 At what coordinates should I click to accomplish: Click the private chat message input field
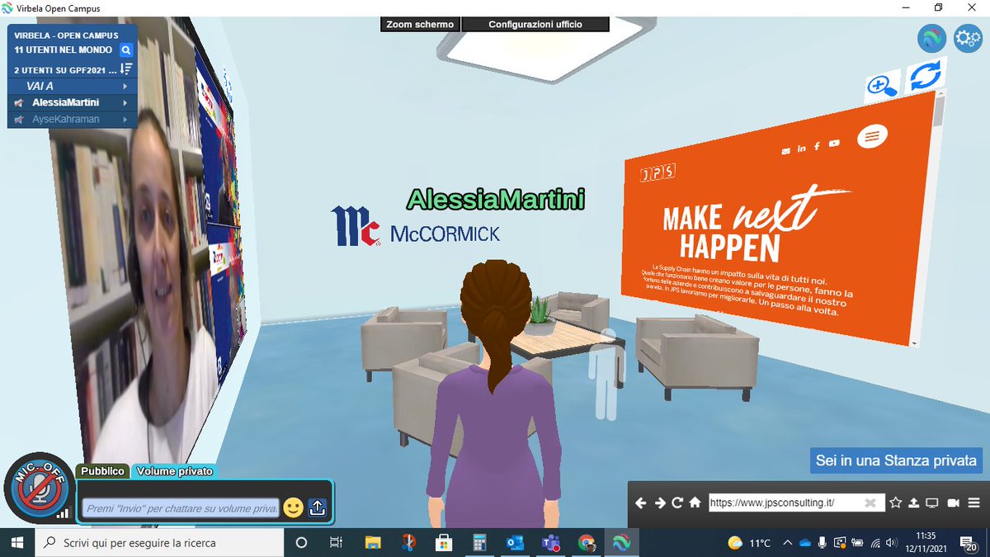181,508
